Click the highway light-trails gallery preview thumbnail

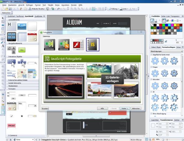[65, 87]
